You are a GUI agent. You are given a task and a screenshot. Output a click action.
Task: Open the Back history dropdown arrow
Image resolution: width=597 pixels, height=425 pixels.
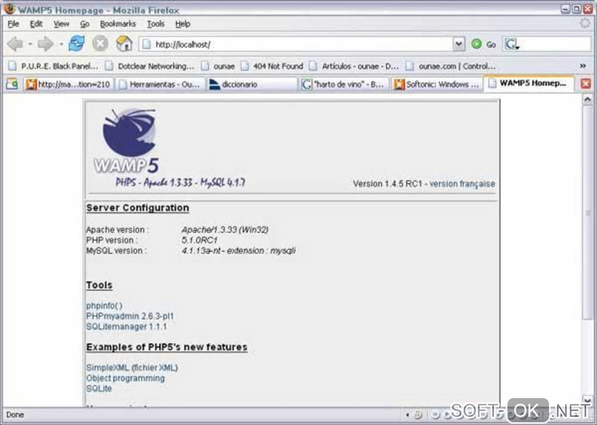[x=30, y=44]
